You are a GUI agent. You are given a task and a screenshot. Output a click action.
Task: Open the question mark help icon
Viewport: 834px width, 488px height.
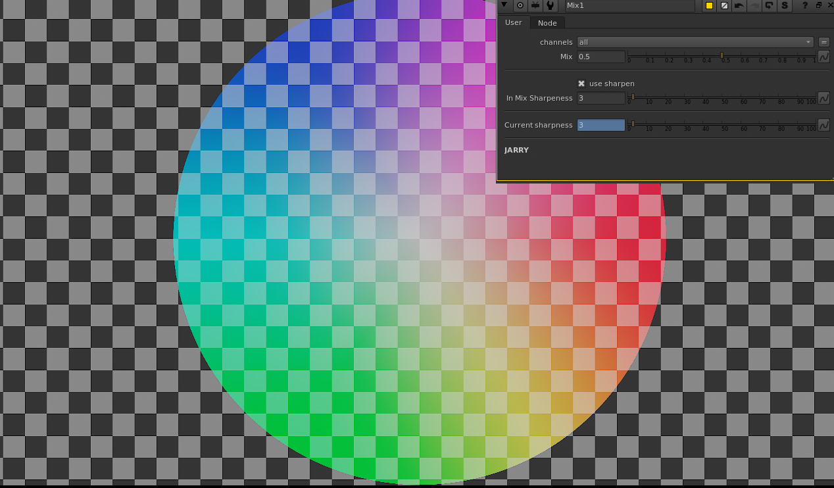pyautogui.click(x=804, y=5)
